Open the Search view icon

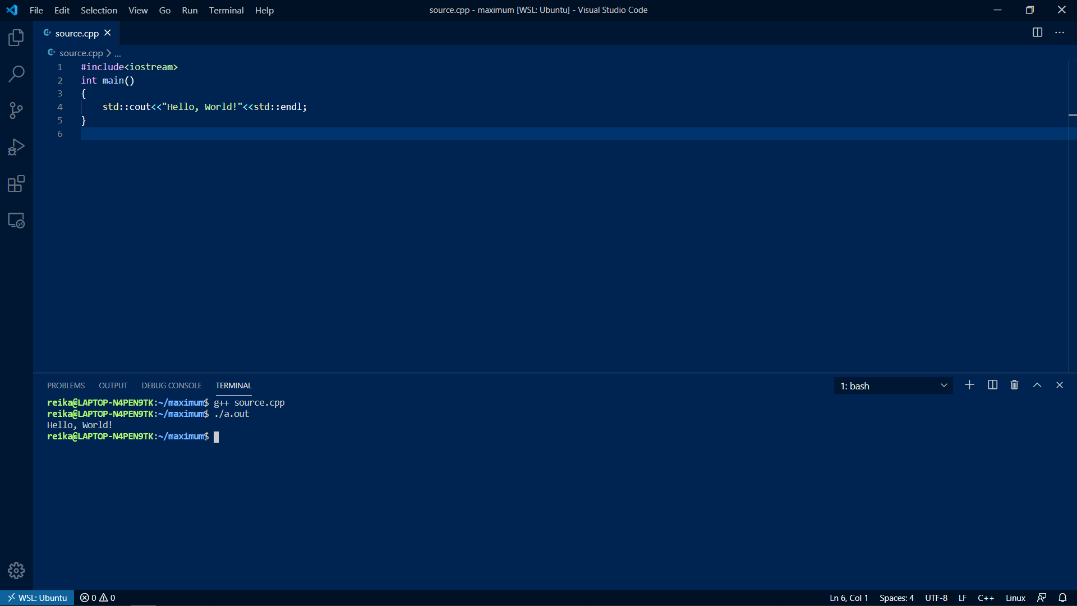[16, 74]
